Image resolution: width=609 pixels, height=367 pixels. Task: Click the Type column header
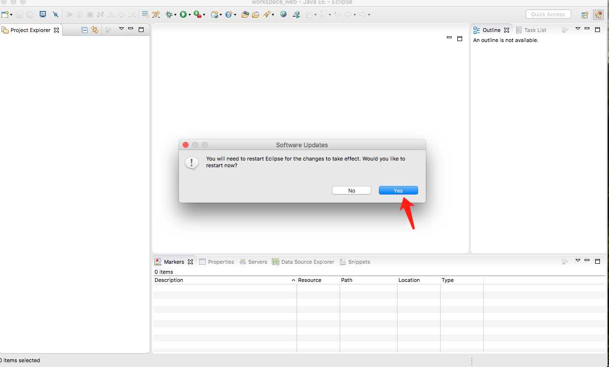[x=462, y=280]
